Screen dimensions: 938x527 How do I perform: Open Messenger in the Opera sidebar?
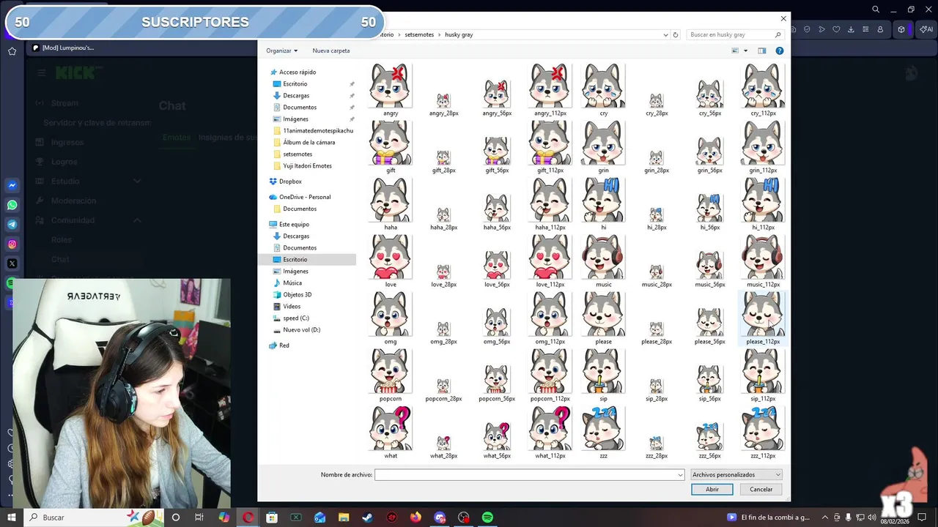pyautogui.click(x=12, y=185)
